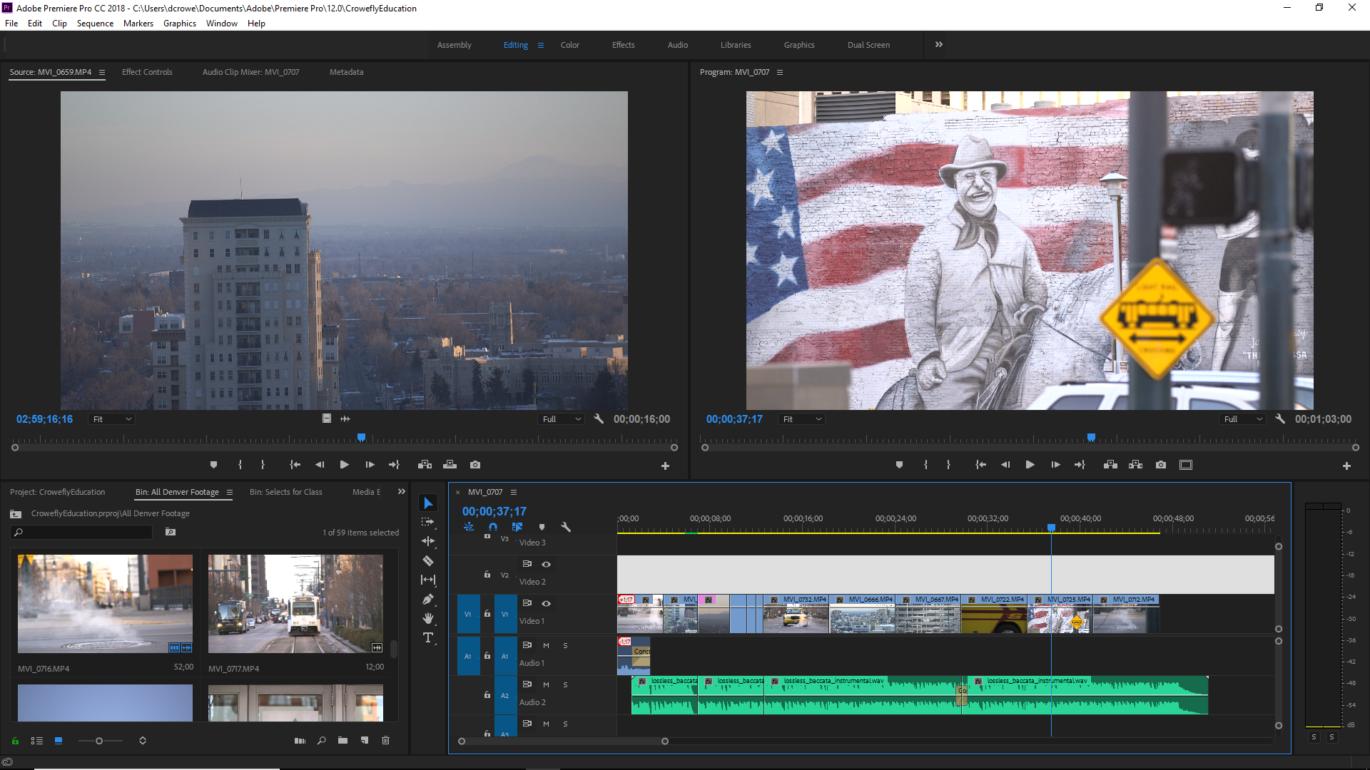
Task: Adjust the bin thumbnail size slider
Action: pos(99,741)
